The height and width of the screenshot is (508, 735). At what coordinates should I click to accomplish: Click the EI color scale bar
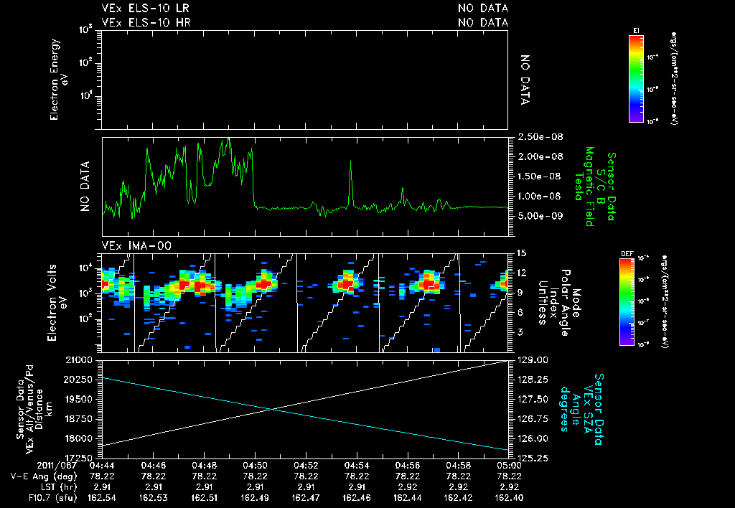636,79
